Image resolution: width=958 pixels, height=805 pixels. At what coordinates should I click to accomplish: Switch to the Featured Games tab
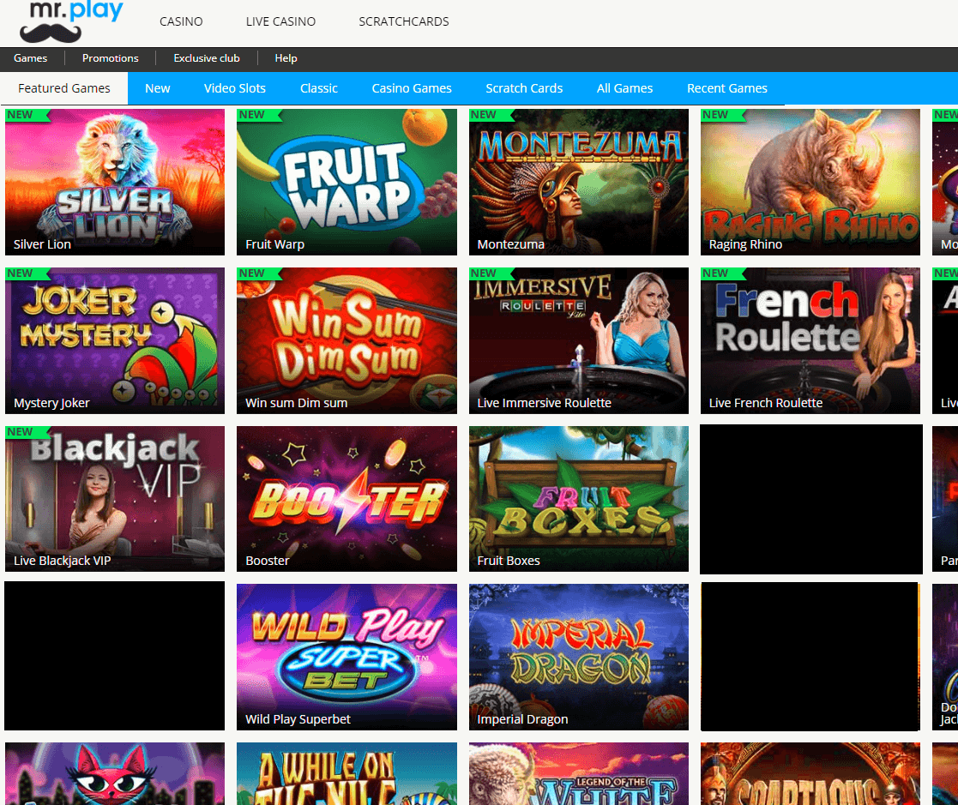64,88
